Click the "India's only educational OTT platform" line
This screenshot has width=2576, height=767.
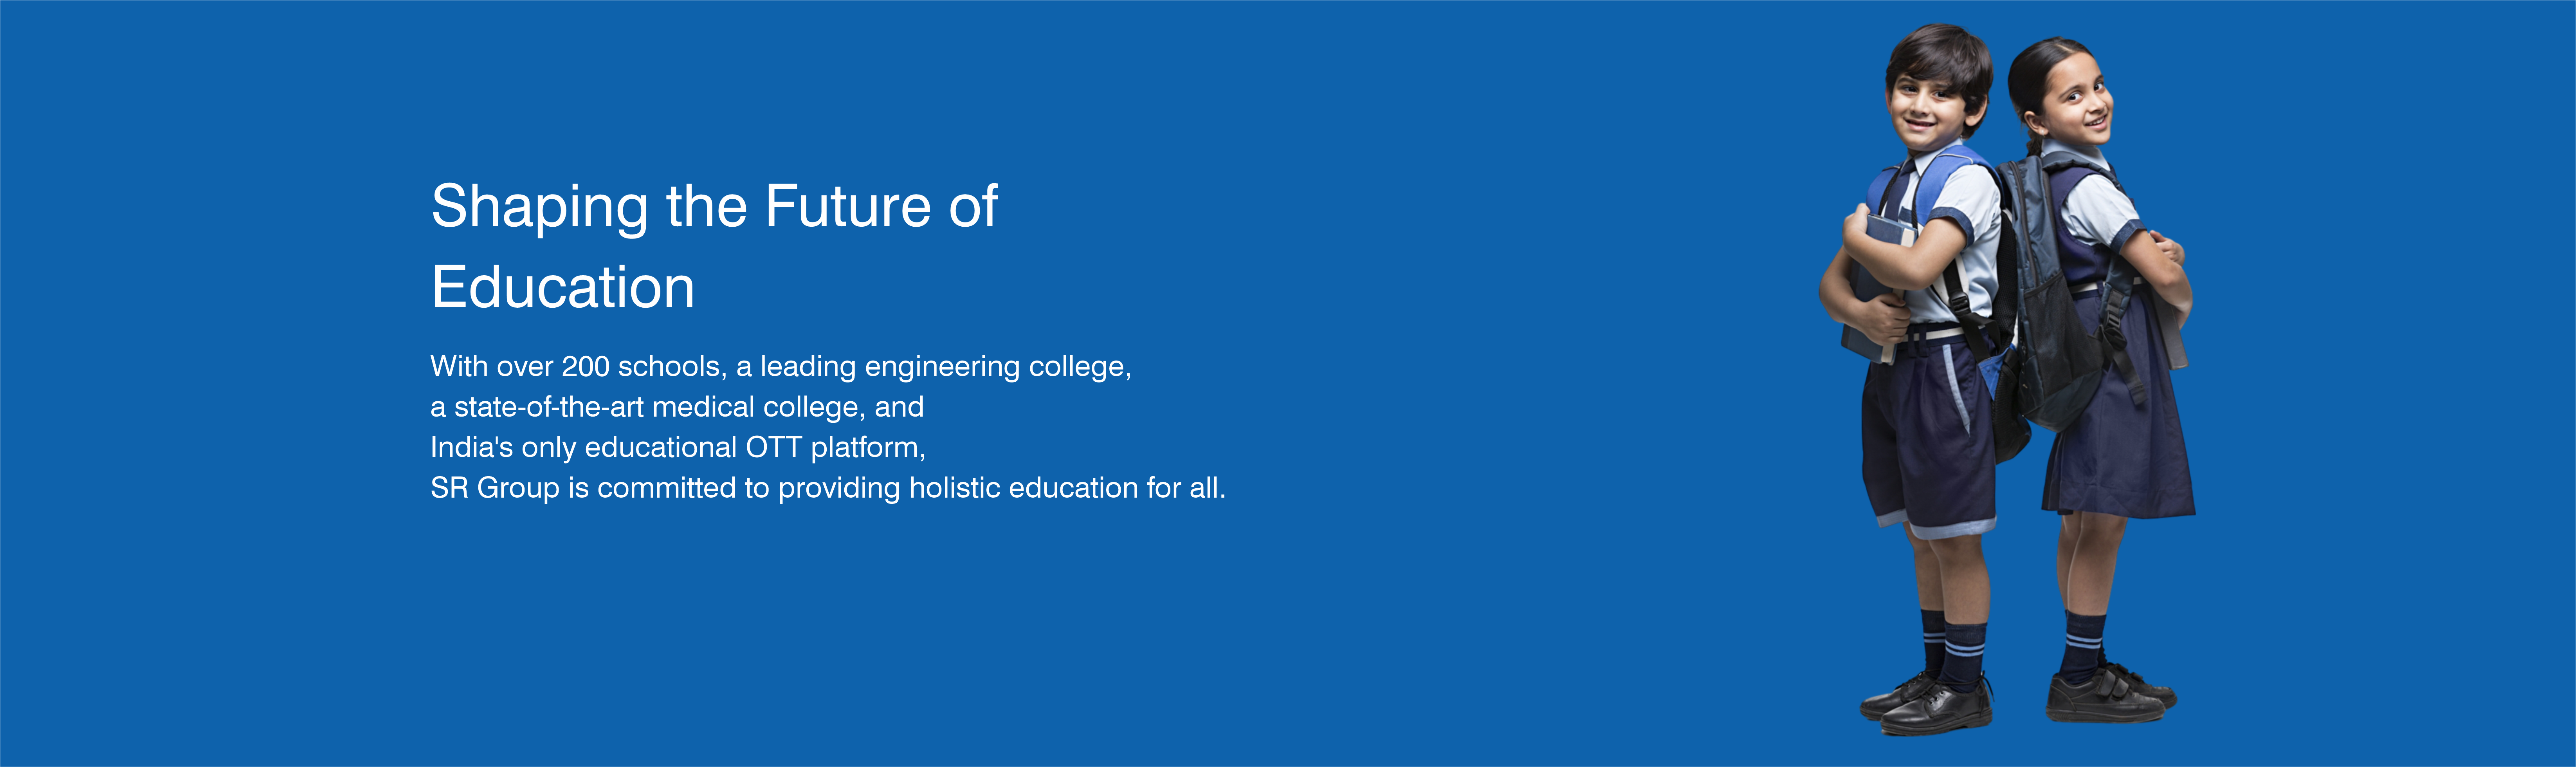click(678, 447)
